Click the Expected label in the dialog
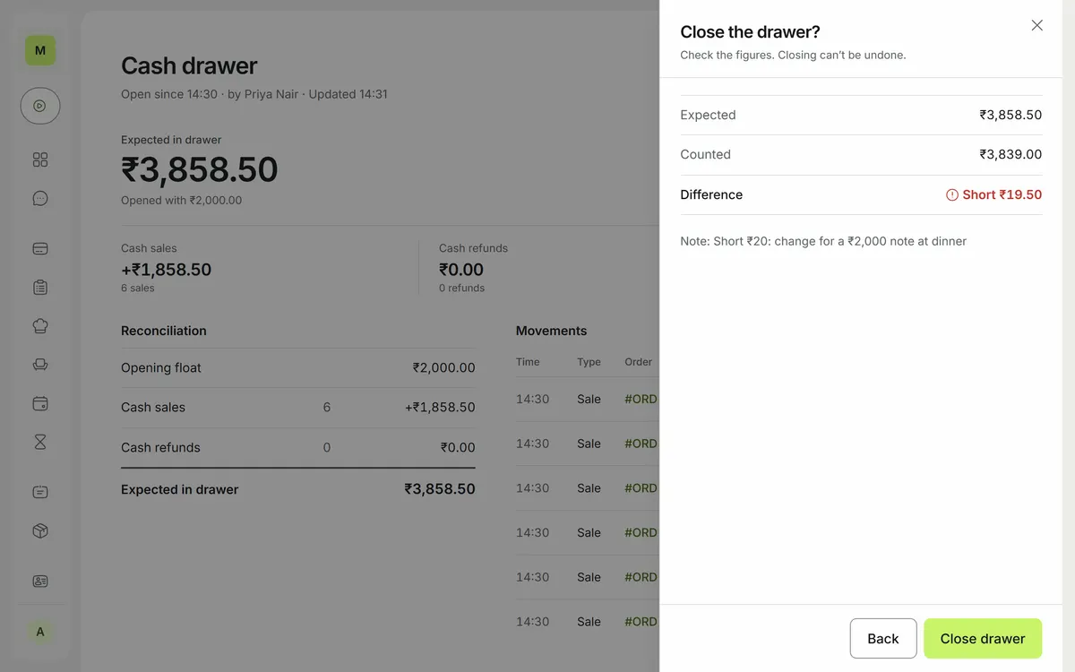This screenshot has width=1075, height=672. [708, 115]
